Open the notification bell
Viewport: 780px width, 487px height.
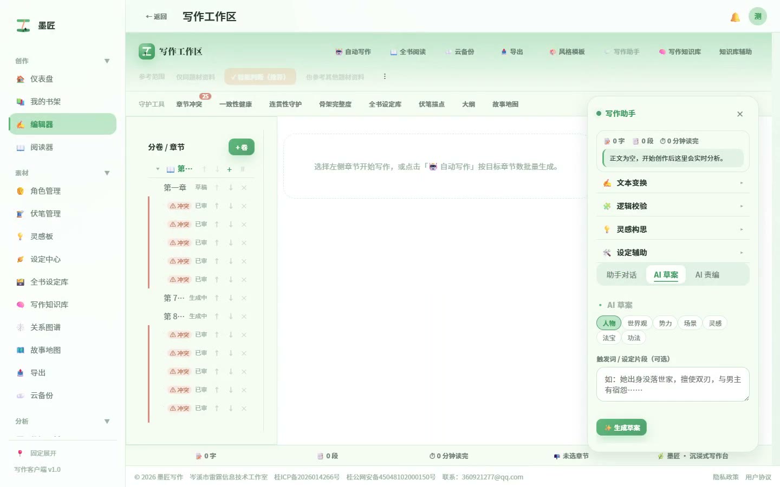(x=735, y=17)
